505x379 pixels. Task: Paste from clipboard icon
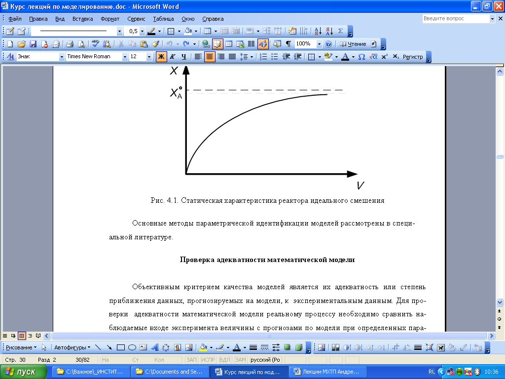[144, 44]
